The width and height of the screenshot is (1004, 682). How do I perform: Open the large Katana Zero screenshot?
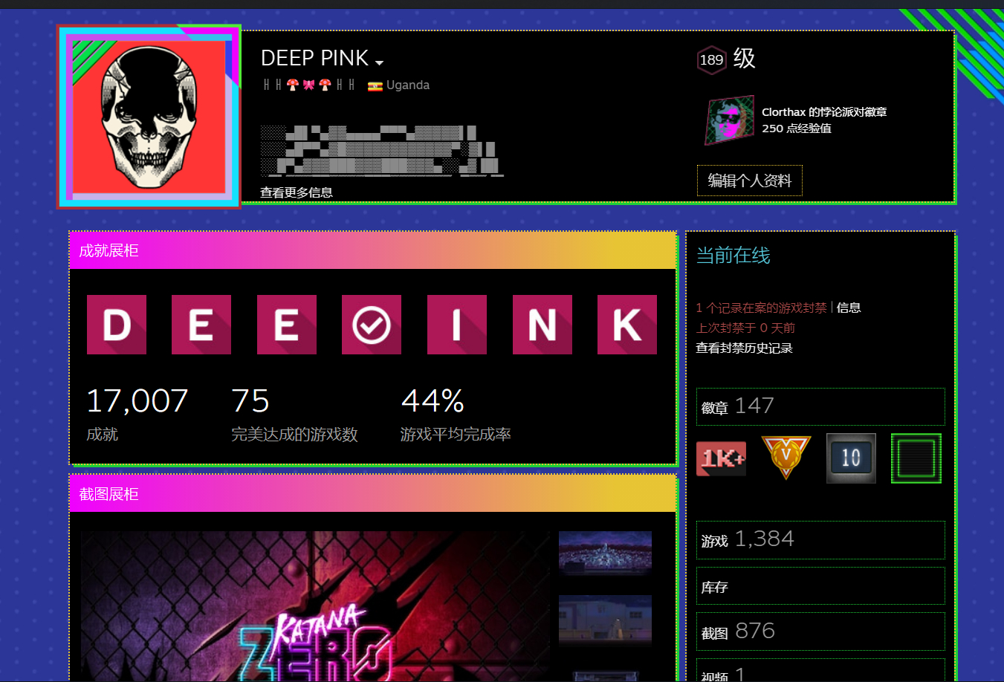[316, 605]
